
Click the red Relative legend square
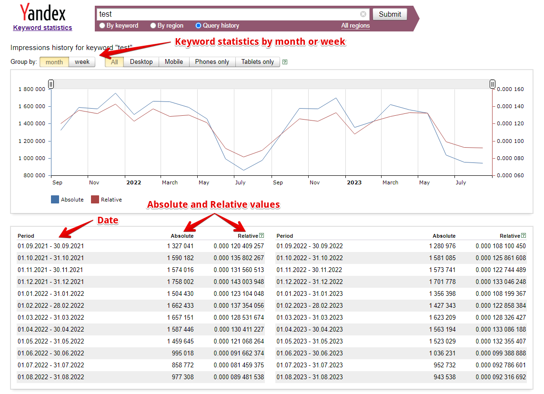pyautogui.click(x=95, y=200)
